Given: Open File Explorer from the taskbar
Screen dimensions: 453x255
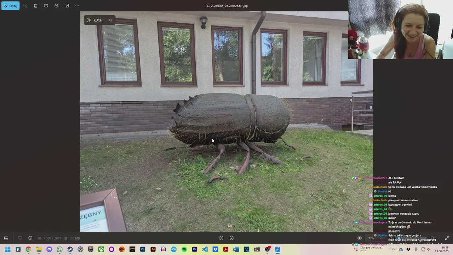Looking at the screenshot, I should tap(39, 249).
